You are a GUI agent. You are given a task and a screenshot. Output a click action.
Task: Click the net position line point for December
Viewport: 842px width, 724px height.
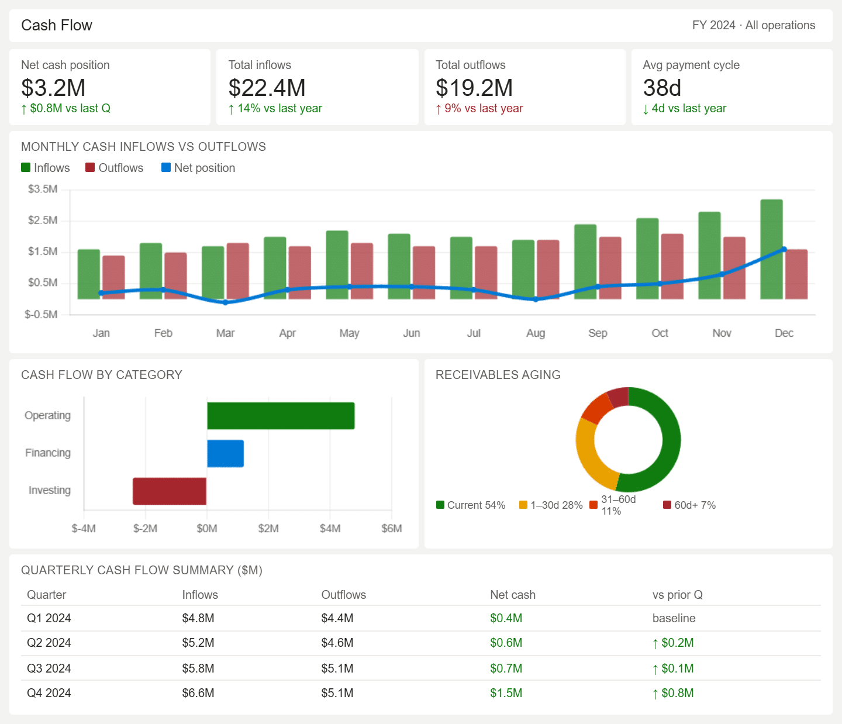point(784,250)
